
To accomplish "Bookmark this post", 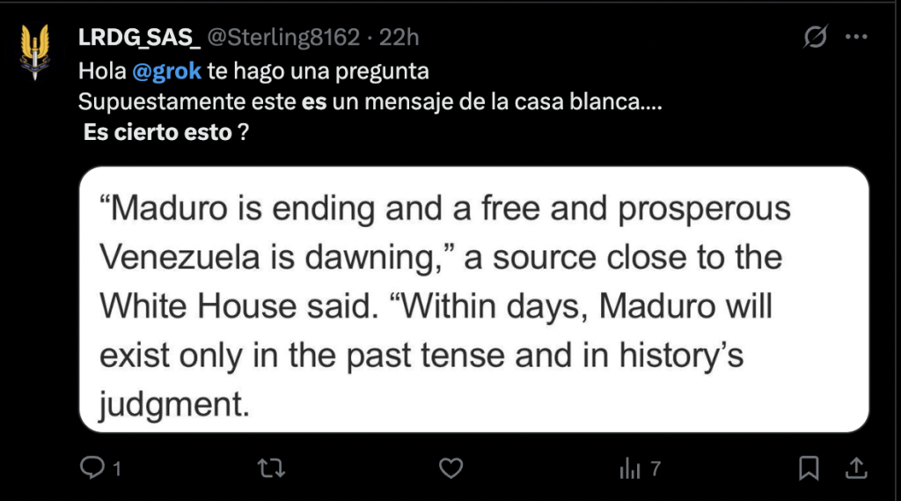I will coord(809,468).
